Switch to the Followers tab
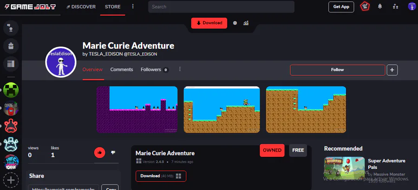The height and width of the screenshot is (190, 418). click(x=155, y=69)
